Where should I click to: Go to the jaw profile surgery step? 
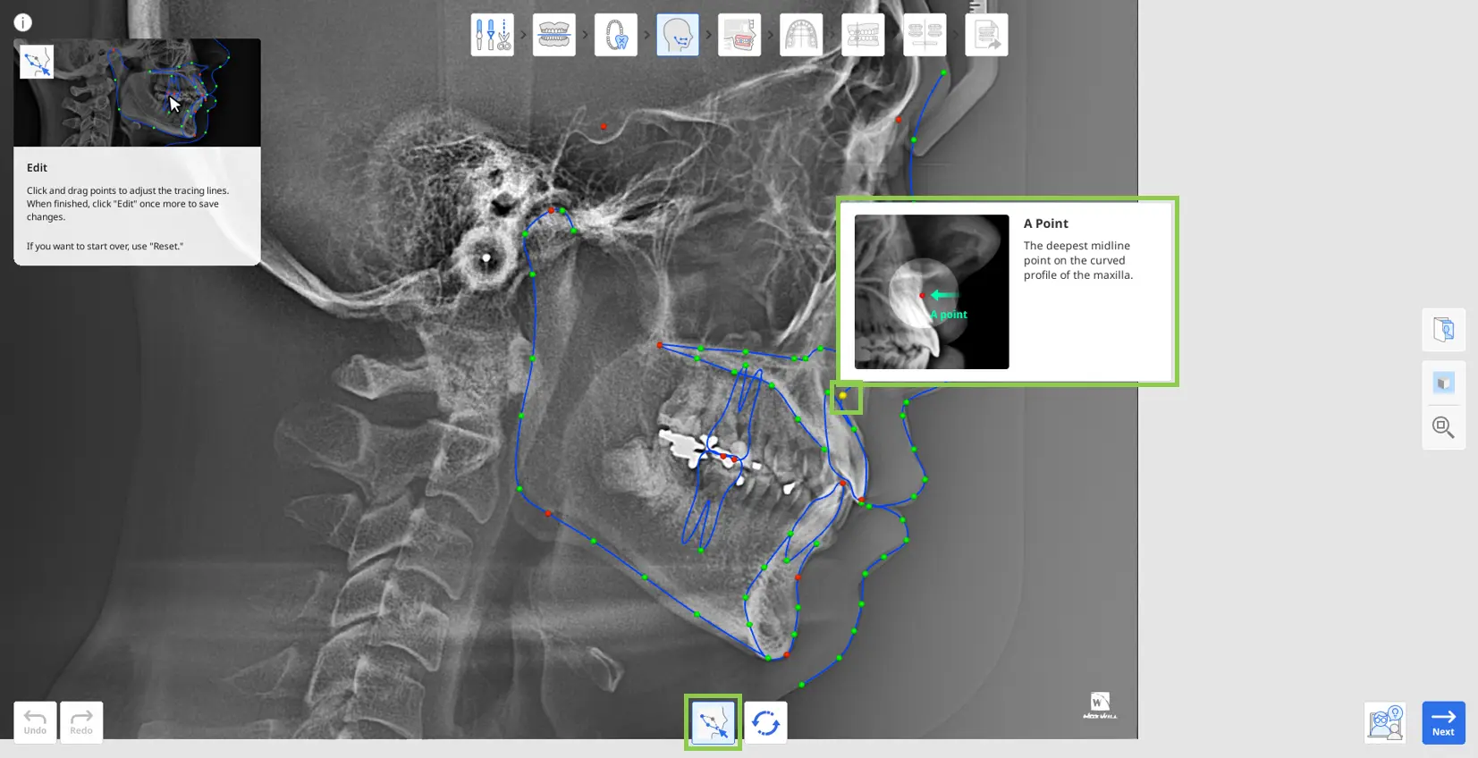tap(739, 35)
